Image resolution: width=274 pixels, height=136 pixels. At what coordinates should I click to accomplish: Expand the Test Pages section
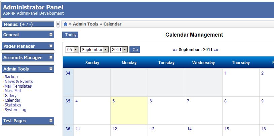[51, 121]
